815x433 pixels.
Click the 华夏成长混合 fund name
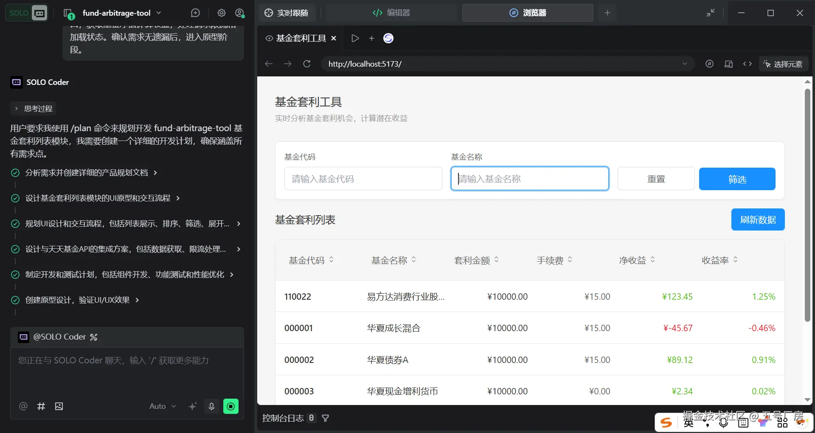[x=393, y=328]
